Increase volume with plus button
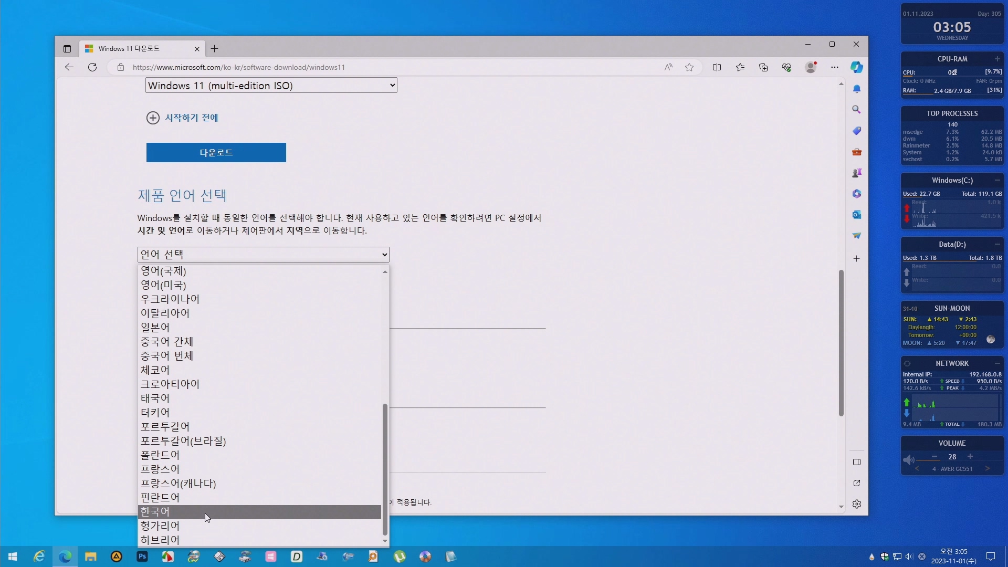 pyautogui.click(x=970, y=457)
